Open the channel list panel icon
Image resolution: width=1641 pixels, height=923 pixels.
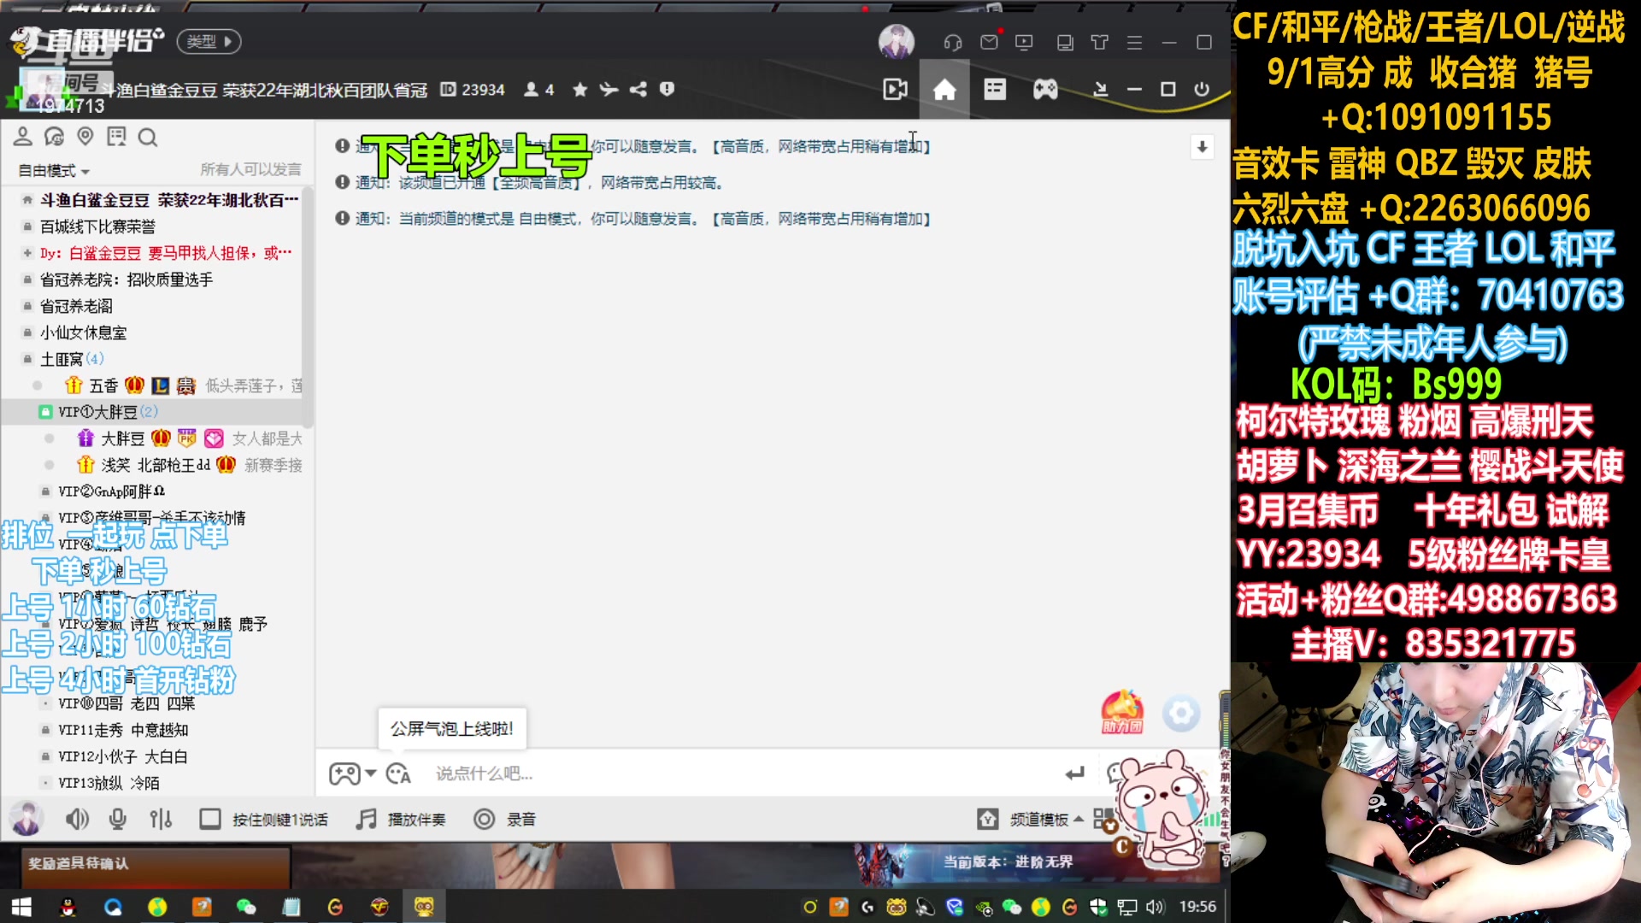tap(995, 89)
